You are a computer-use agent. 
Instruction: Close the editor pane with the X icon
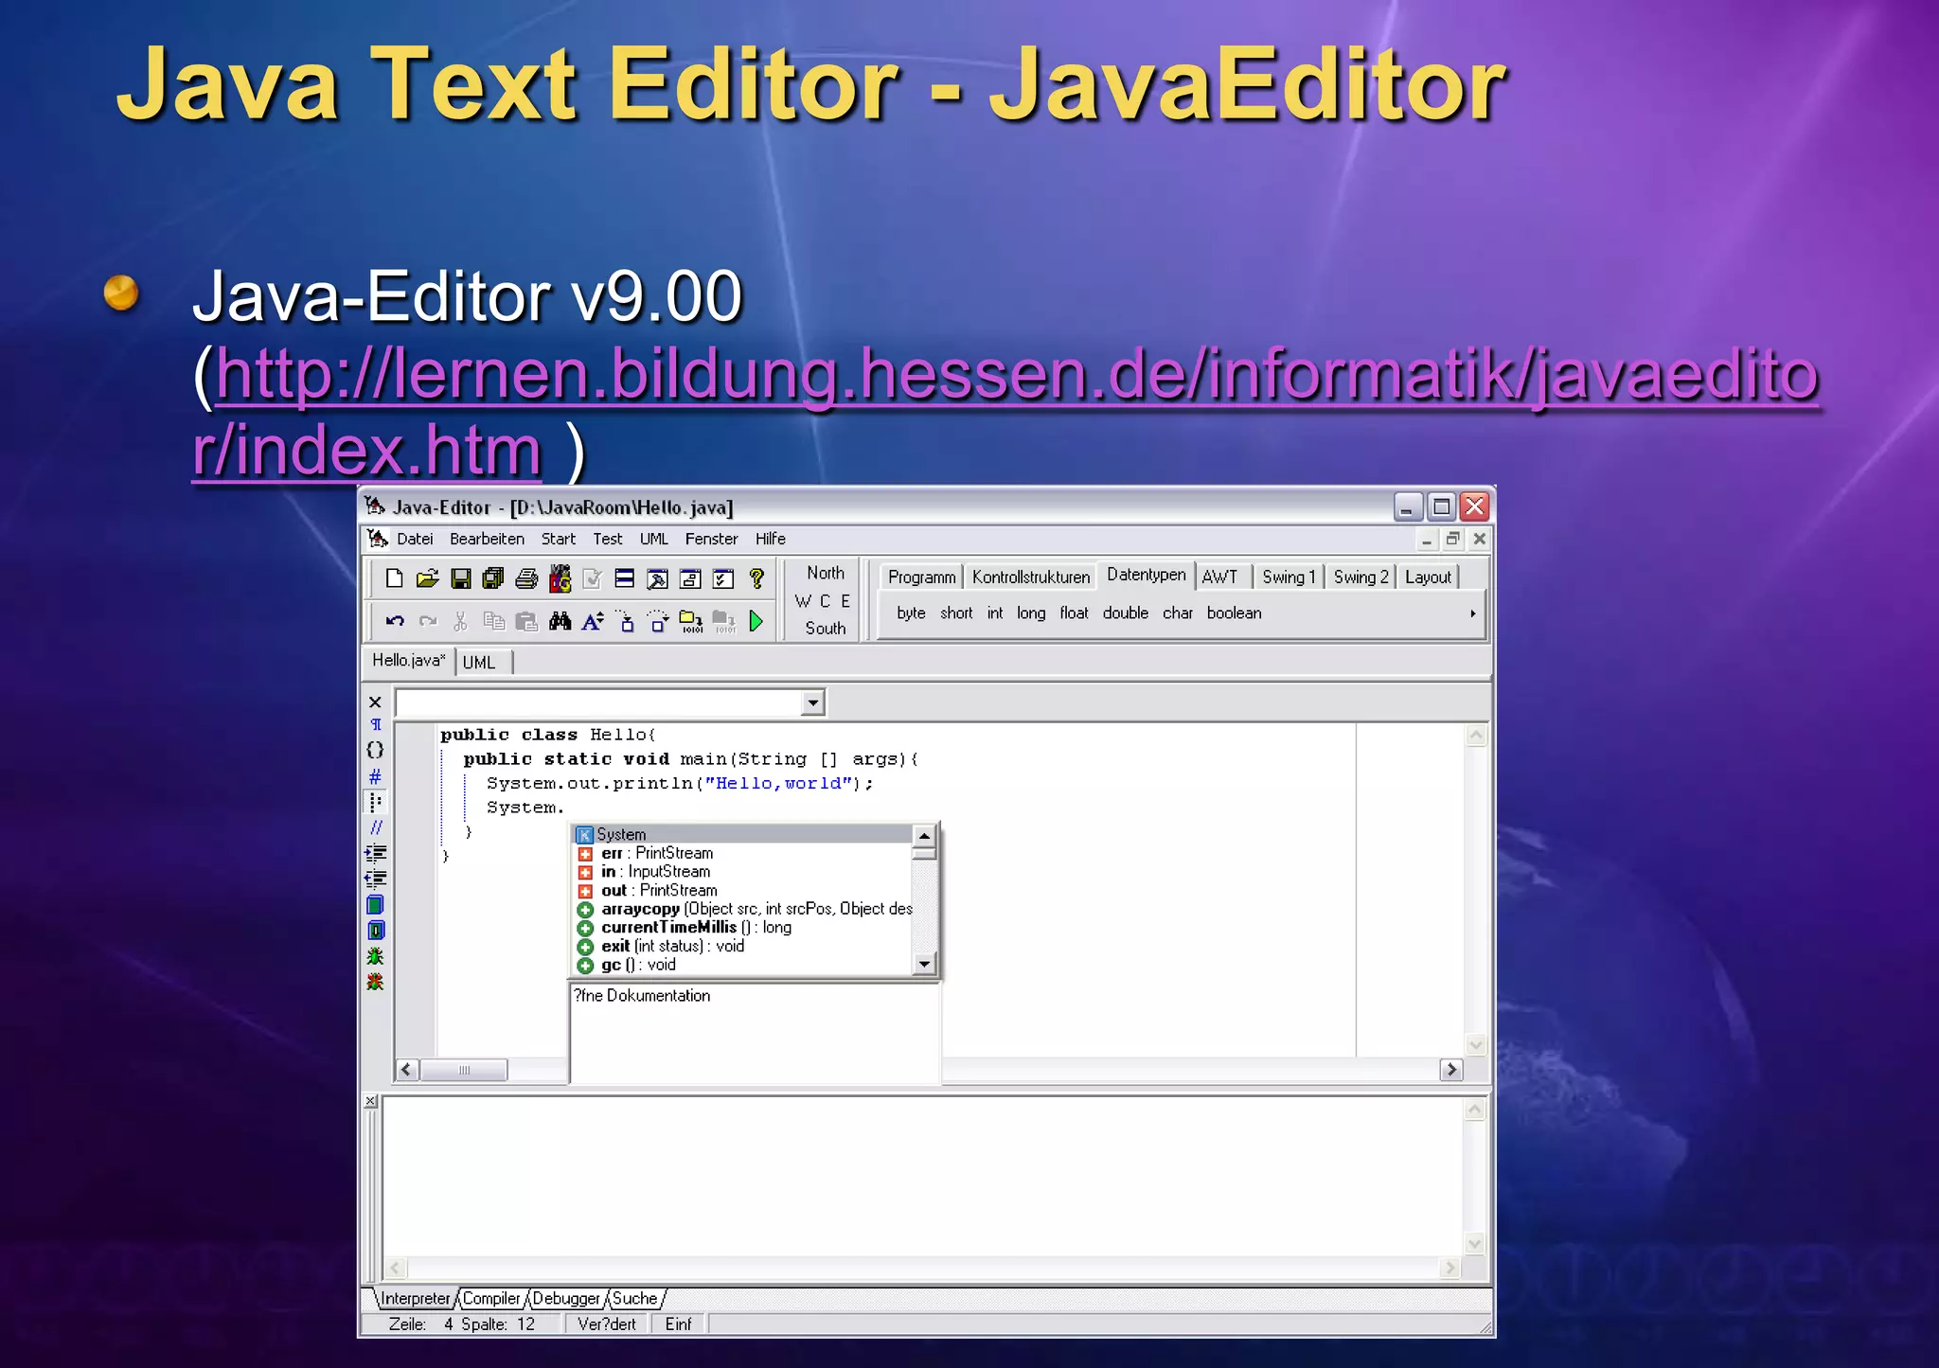375,702
